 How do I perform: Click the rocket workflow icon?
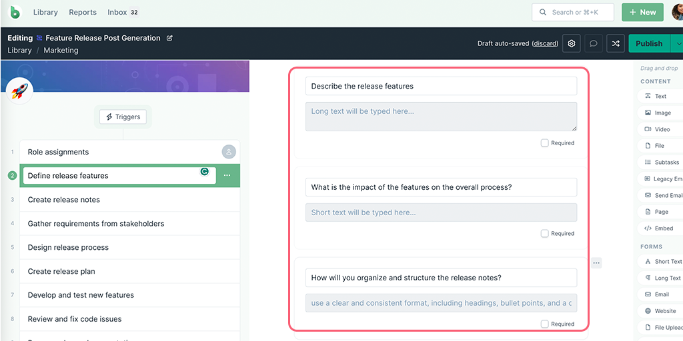tap(19, 91)
